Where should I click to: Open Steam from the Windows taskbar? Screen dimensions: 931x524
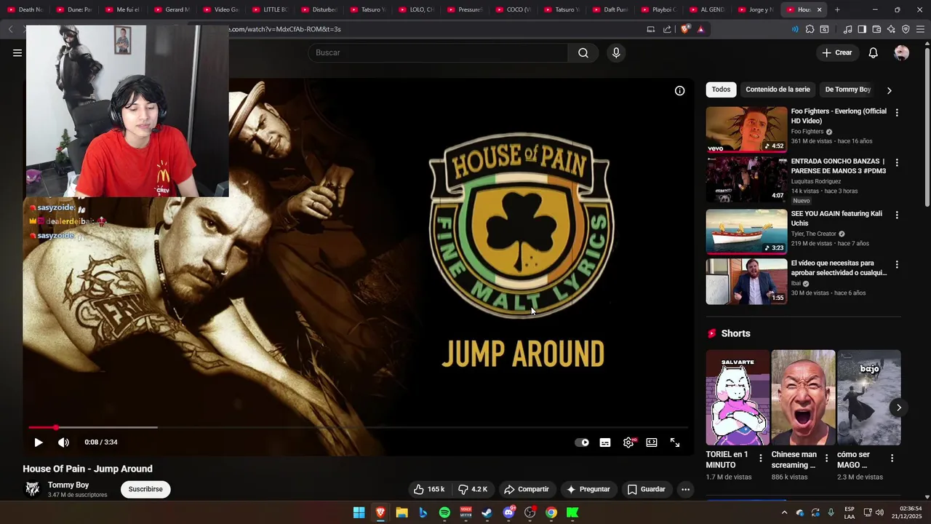pos(487,512)
